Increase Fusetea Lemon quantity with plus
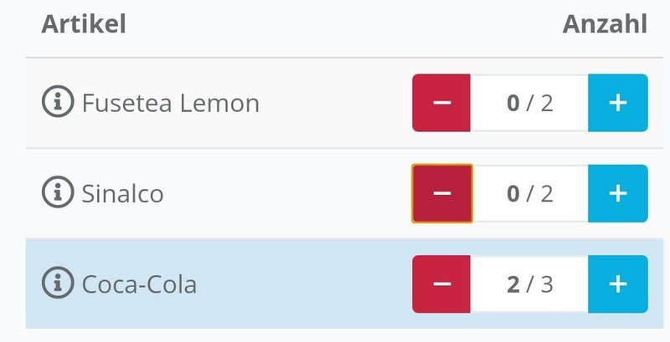The height and width of the screenshot is (342, 670). tap(617, 103)
